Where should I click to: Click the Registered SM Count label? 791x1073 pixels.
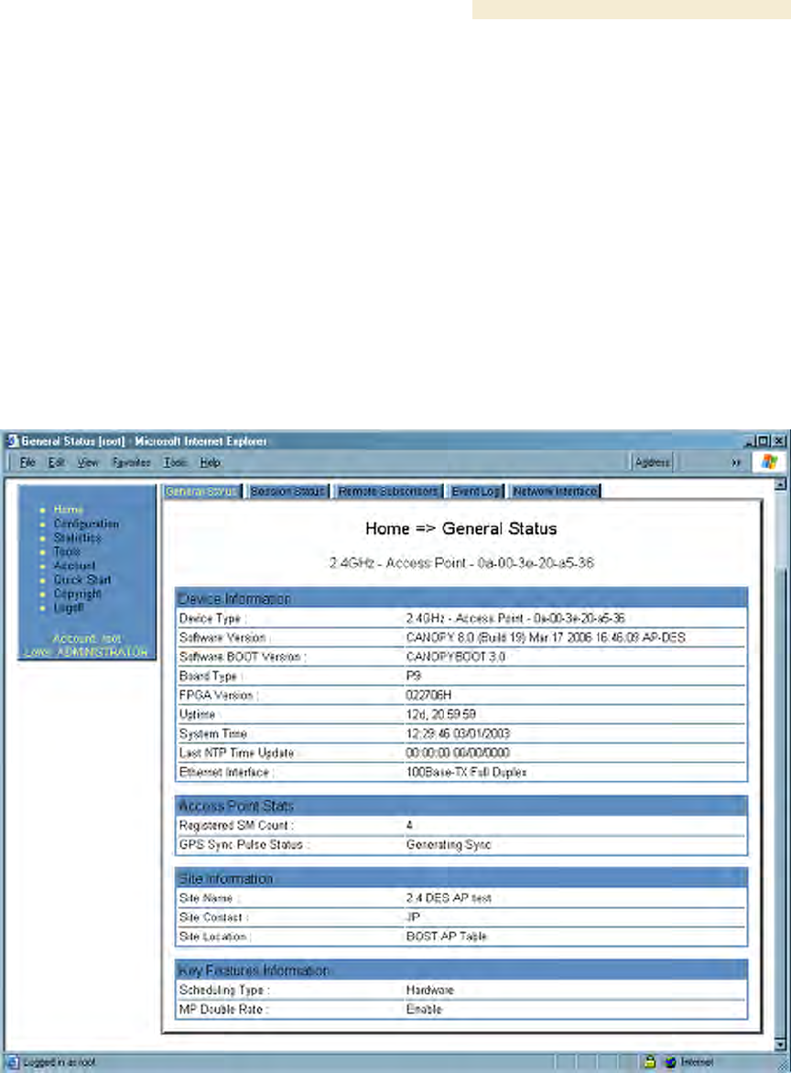236,825
